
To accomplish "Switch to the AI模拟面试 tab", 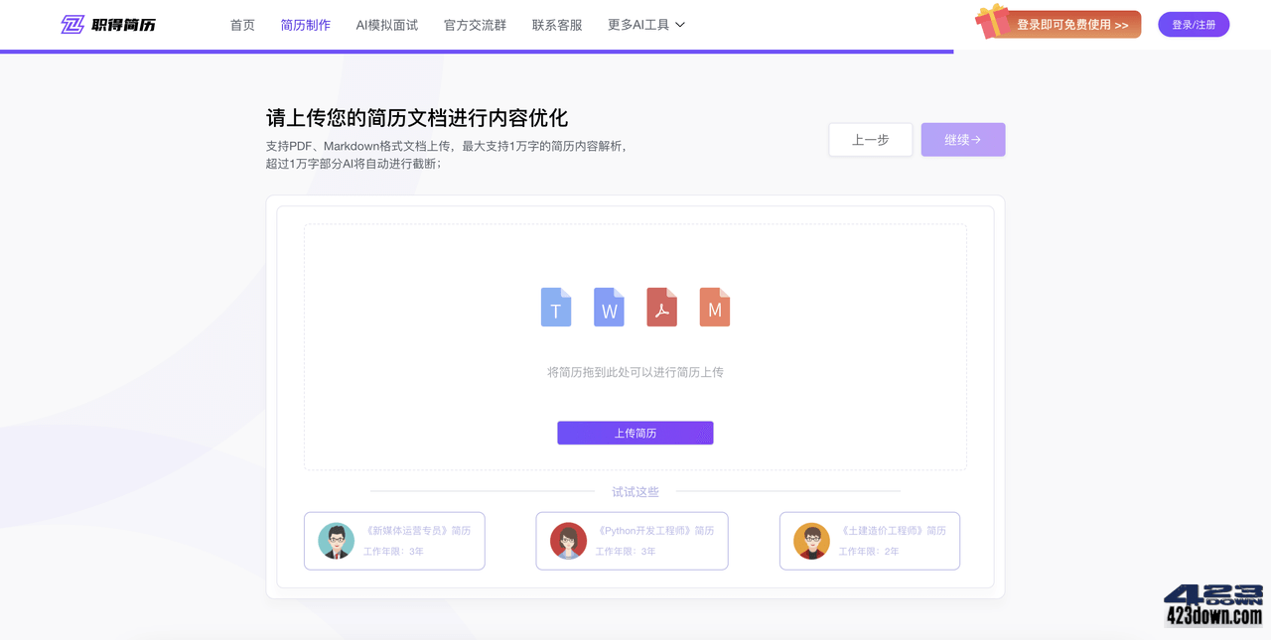I will 387,24.
